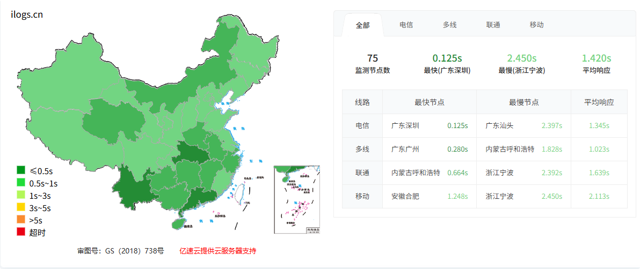Click the 最快(广东深圳) label
Image resolution: width=640 pixels, height=269 pixels.
point(447,71)
